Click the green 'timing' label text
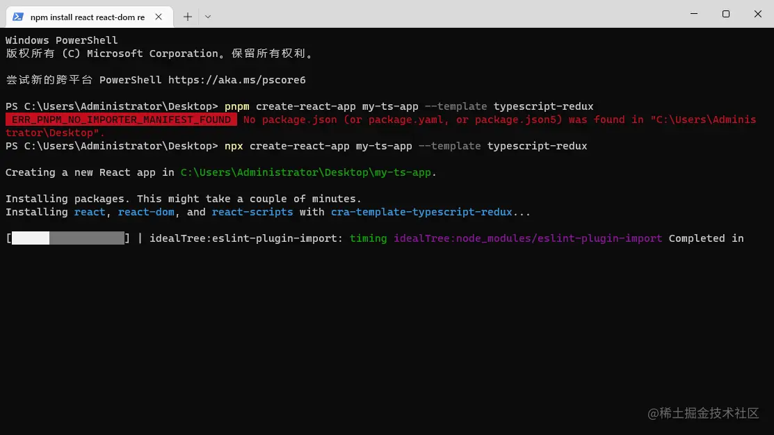 (x=369, y=238)
